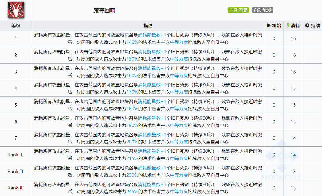This screenshot has height=196, width=322.
Task: Open the 中等力度 link in level 7 row
Action: click(179, 142)
